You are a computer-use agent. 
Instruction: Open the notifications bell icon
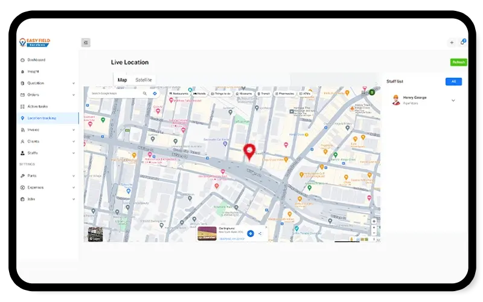[x=462, y=42]
